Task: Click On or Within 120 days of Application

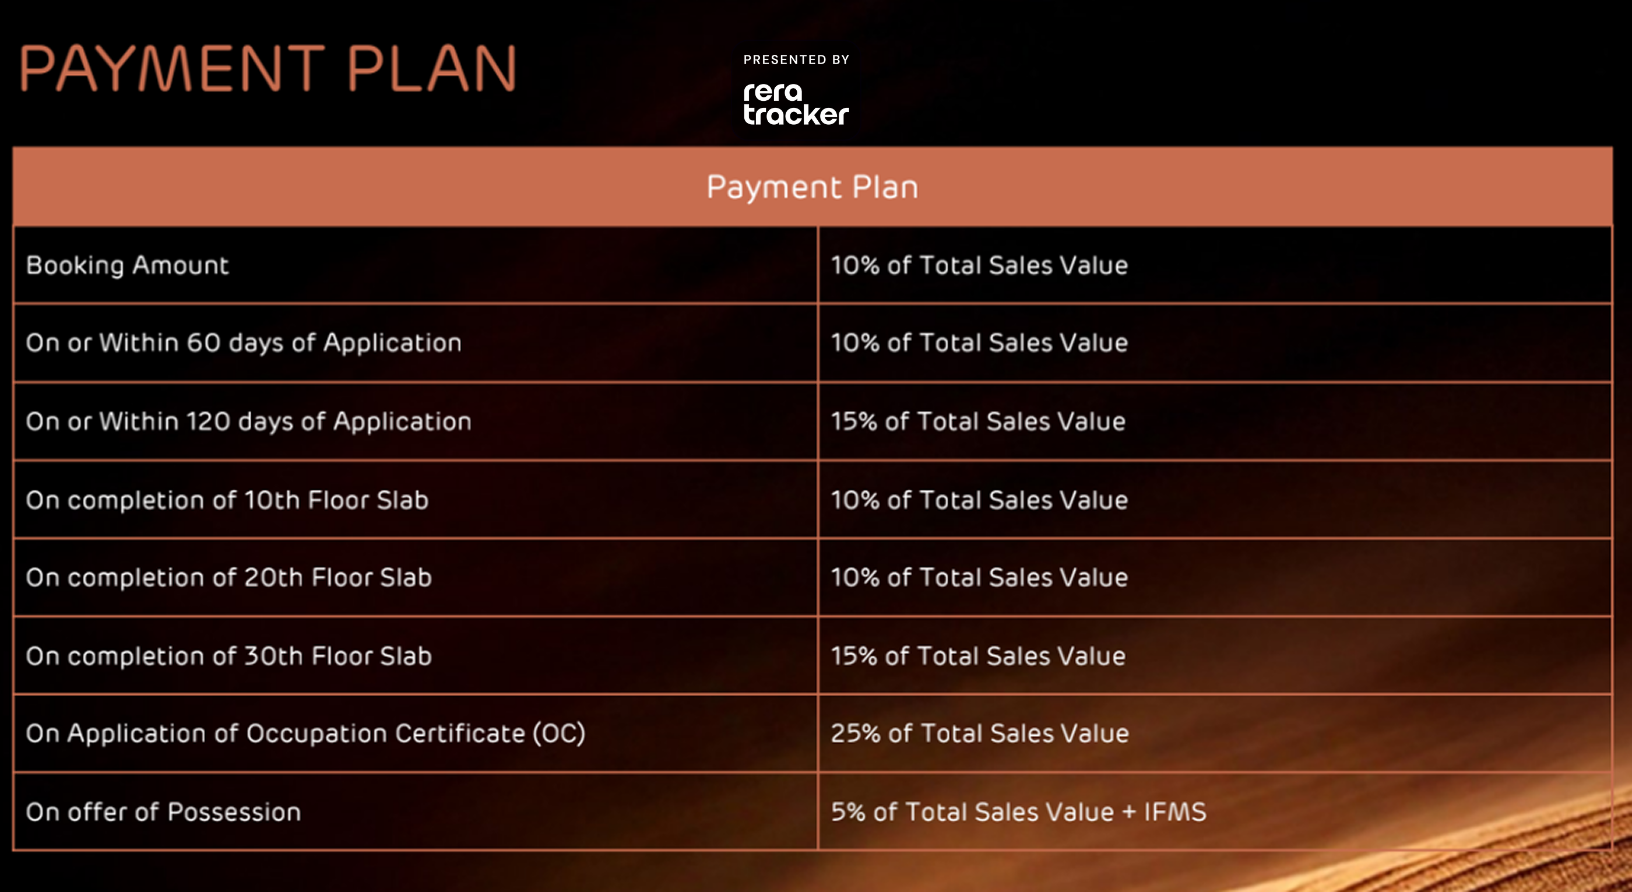Action: (248, 422)
